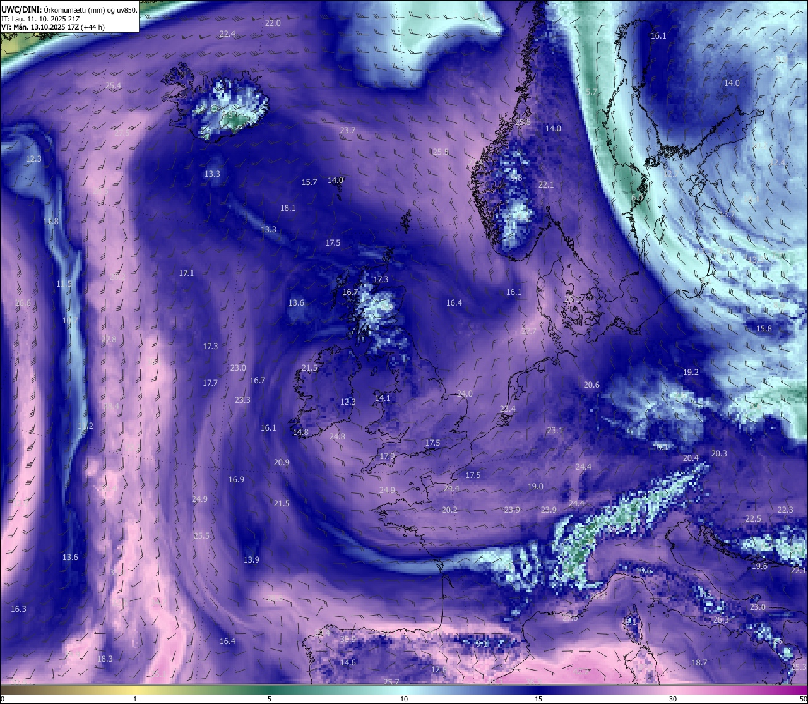
Task: Click the 24.8 value label
Action: coord(337,436)
